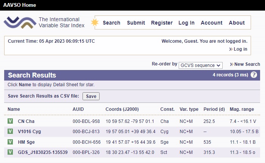This screenshot has width=265, height=163.
Task: Click the green V icon for CN Cha
Action: click(x=10, y=121)
